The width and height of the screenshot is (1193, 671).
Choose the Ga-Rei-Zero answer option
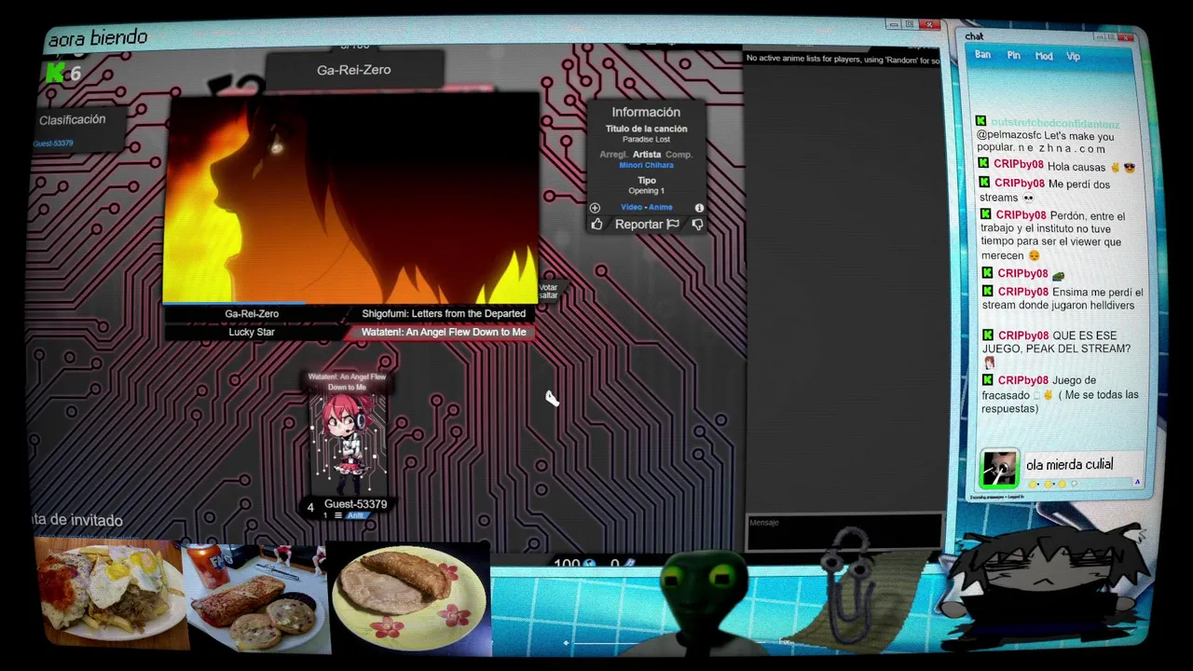pos(252,314)
